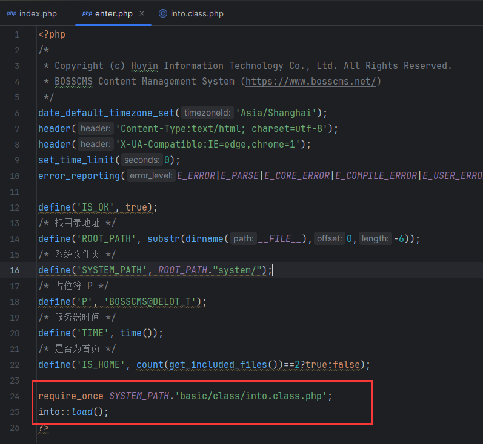Image resolution: width=483 pixels, height=444 pixels.
Task: Click the PHP file icon on index.php tab
Action: (x=12, y=13)
